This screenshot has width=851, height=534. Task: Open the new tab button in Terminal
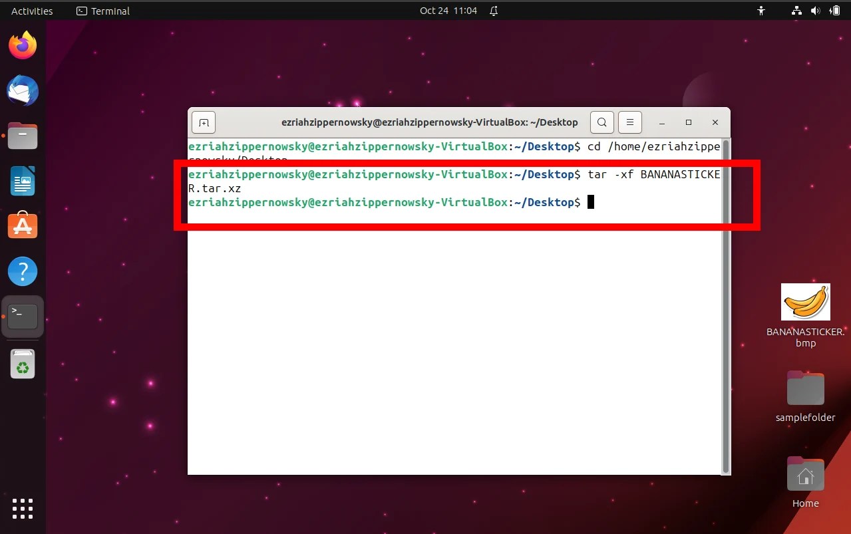pos(203,122)
